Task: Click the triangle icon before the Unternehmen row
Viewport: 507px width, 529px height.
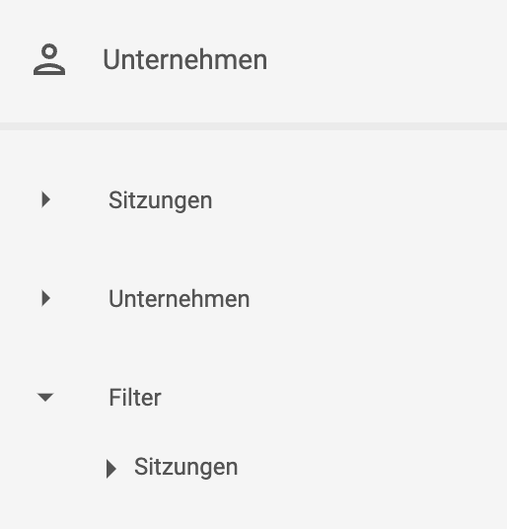Action: [45, 299]
